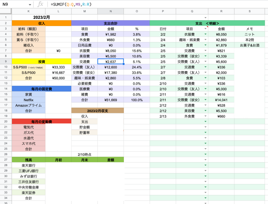Select the column N header
This screenshot has width=268, height=204.
point(110,11)
